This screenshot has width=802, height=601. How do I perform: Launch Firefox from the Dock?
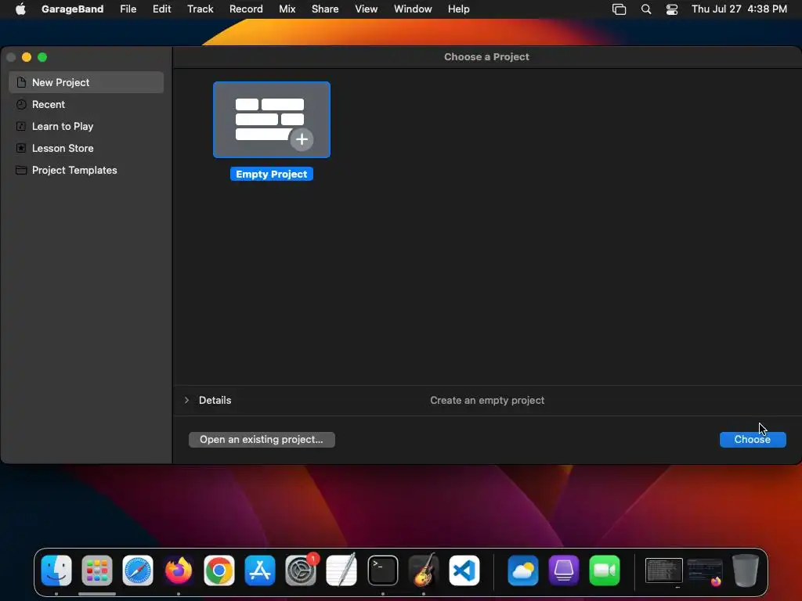coord(179,570)
